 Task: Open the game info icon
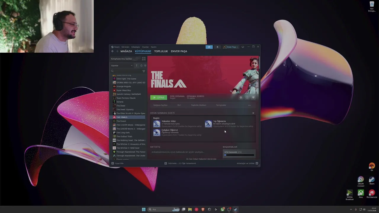click(247, 97)
